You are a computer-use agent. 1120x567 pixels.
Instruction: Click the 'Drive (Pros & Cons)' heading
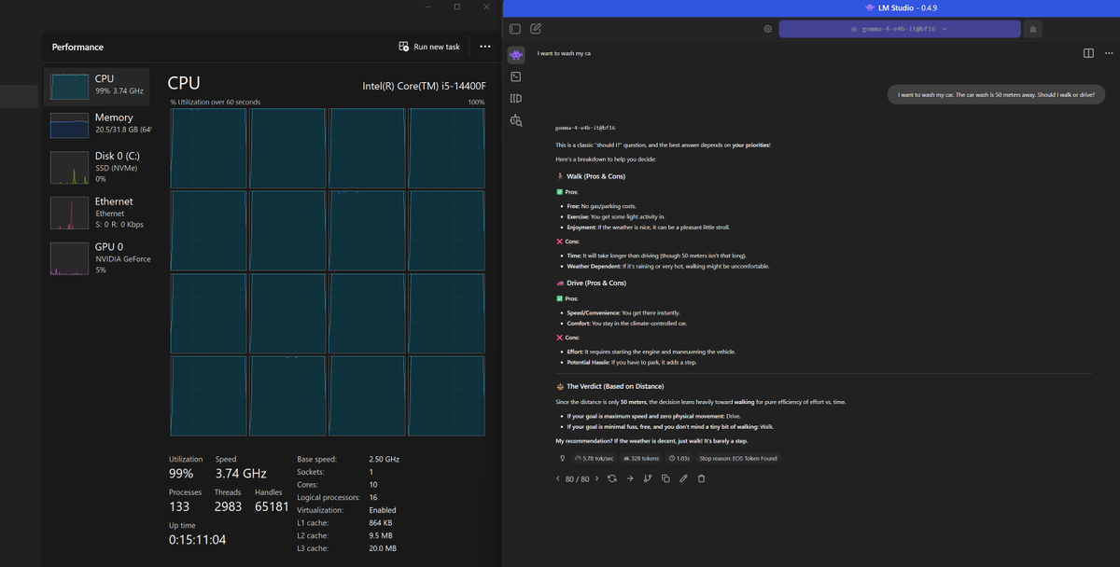point(596,283)
